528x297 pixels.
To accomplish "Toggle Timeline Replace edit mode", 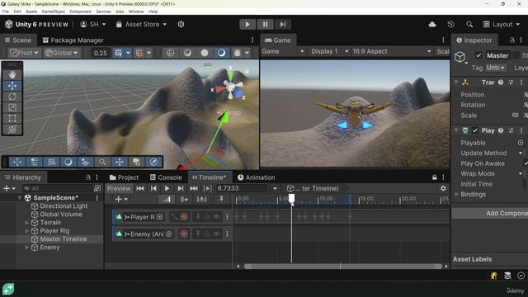I will 201,200.
